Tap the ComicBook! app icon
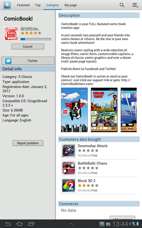 pos(11,34)
